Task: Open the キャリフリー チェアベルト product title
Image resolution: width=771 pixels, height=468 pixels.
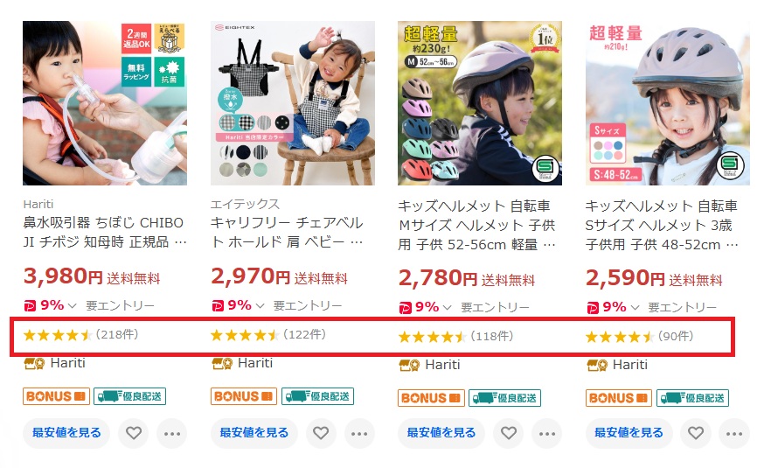Action: point(287,233)
